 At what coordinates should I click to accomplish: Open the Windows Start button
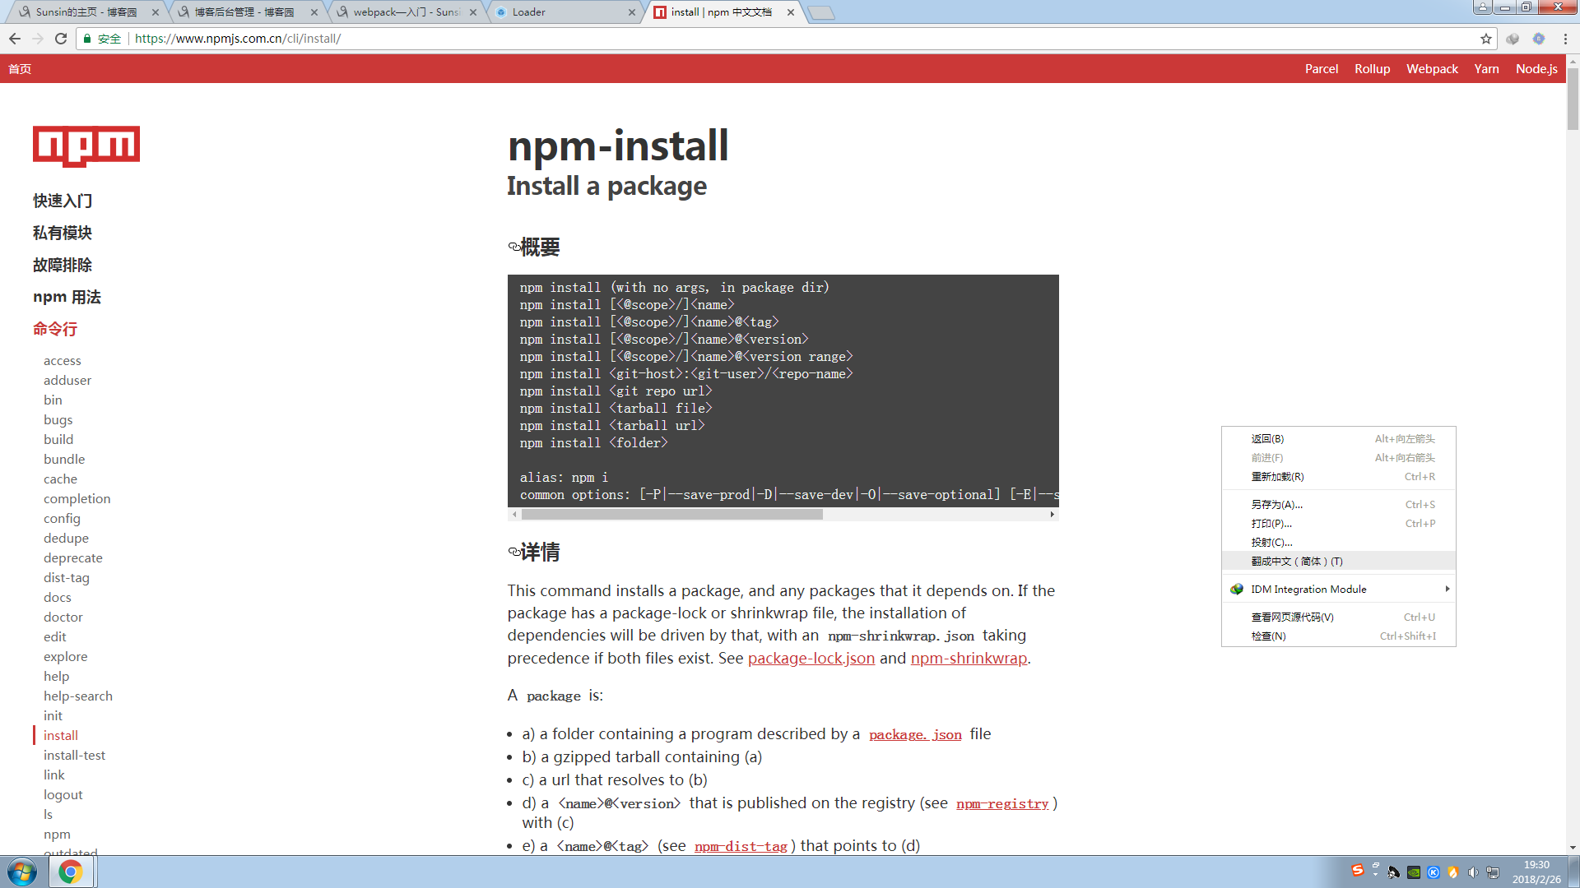pos(22,872)
